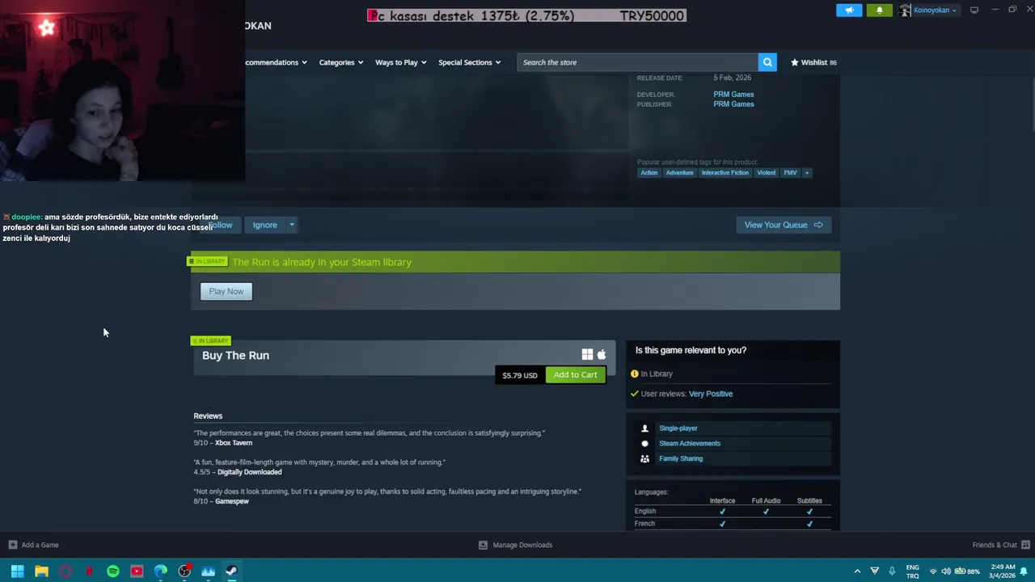The height and width of the screenshot is (582, 1035).
Task: Click the Gamespew review source
Action: point(232,501)
